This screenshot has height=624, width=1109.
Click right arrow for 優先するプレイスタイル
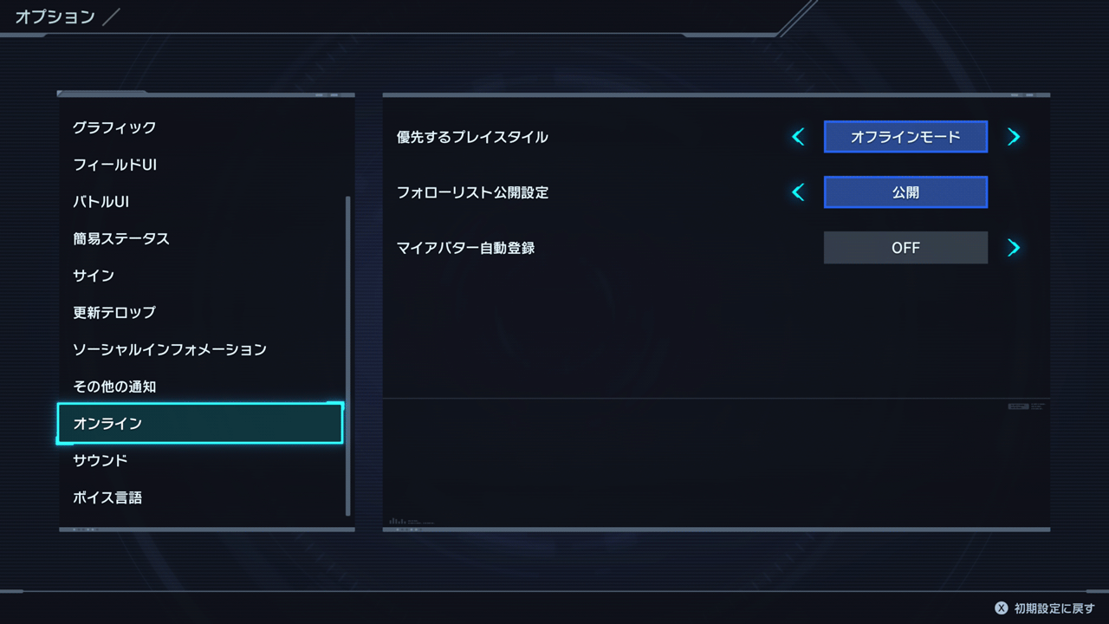click(1014, 137)
